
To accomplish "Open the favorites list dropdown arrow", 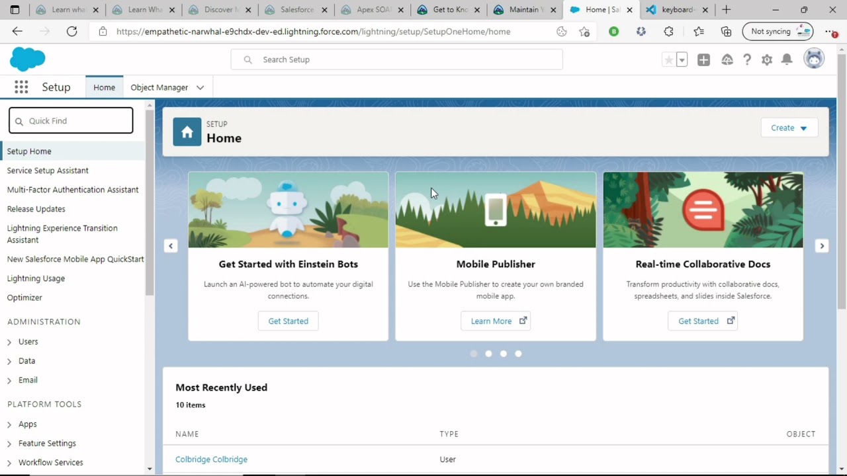I will point(682,59).
